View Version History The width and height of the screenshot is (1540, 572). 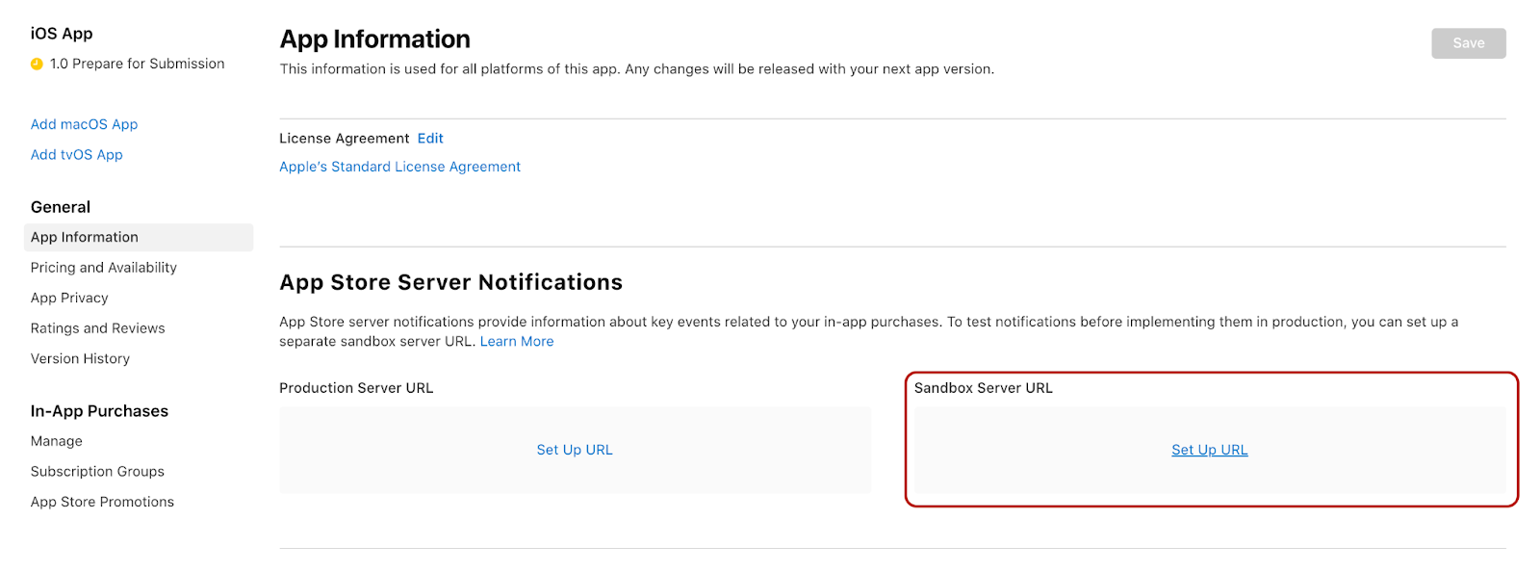pyautogui.click(x=80, y=358)
